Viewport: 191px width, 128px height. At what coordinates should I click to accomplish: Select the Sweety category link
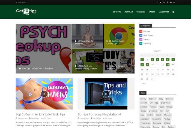coord(146,39)
